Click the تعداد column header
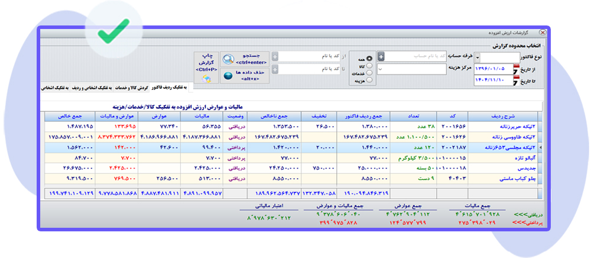The height and width of the screenshot is (258, 591). pos(413,116)
